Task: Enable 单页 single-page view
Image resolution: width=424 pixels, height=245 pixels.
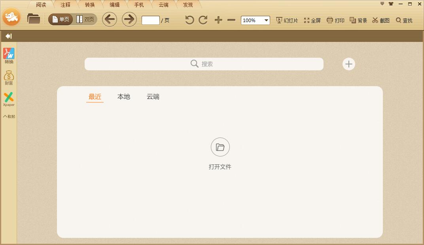Action: click(60, 19)
